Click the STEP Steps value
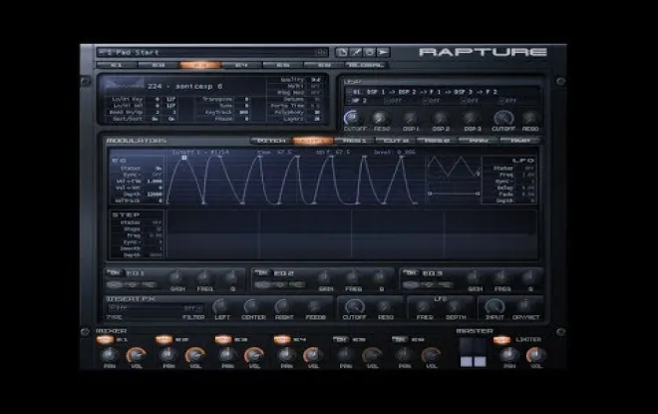The height and width of the screenshot is (414, 658). (x=159, y=229)
